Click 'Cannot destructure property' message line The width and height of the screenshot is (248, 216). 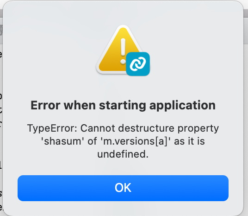(149, 128)
